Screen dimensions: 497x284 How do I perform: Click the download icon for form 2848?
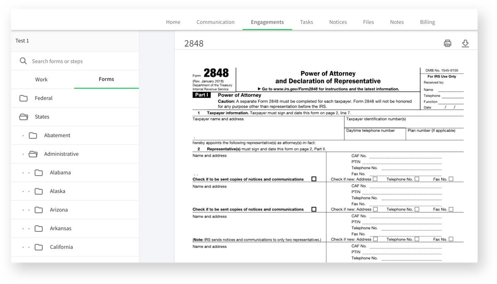click(466, 43)
